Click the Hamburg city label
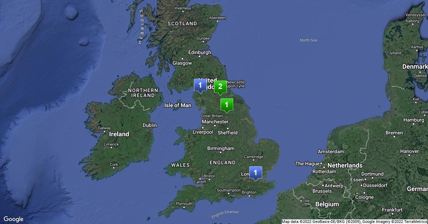The height and width of the screenshot is (224, 428). 414,120
